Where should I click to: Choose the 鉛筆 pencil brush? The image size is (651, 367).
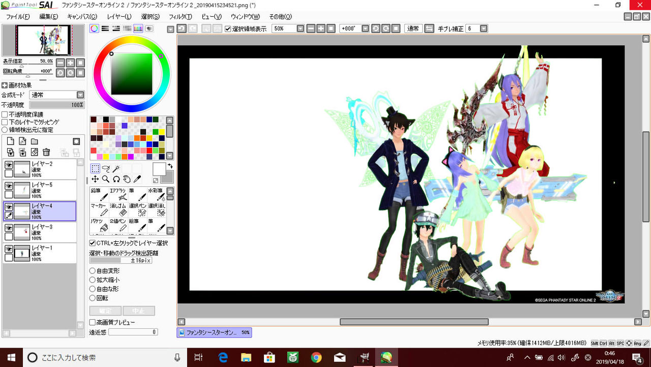[99, 194]
